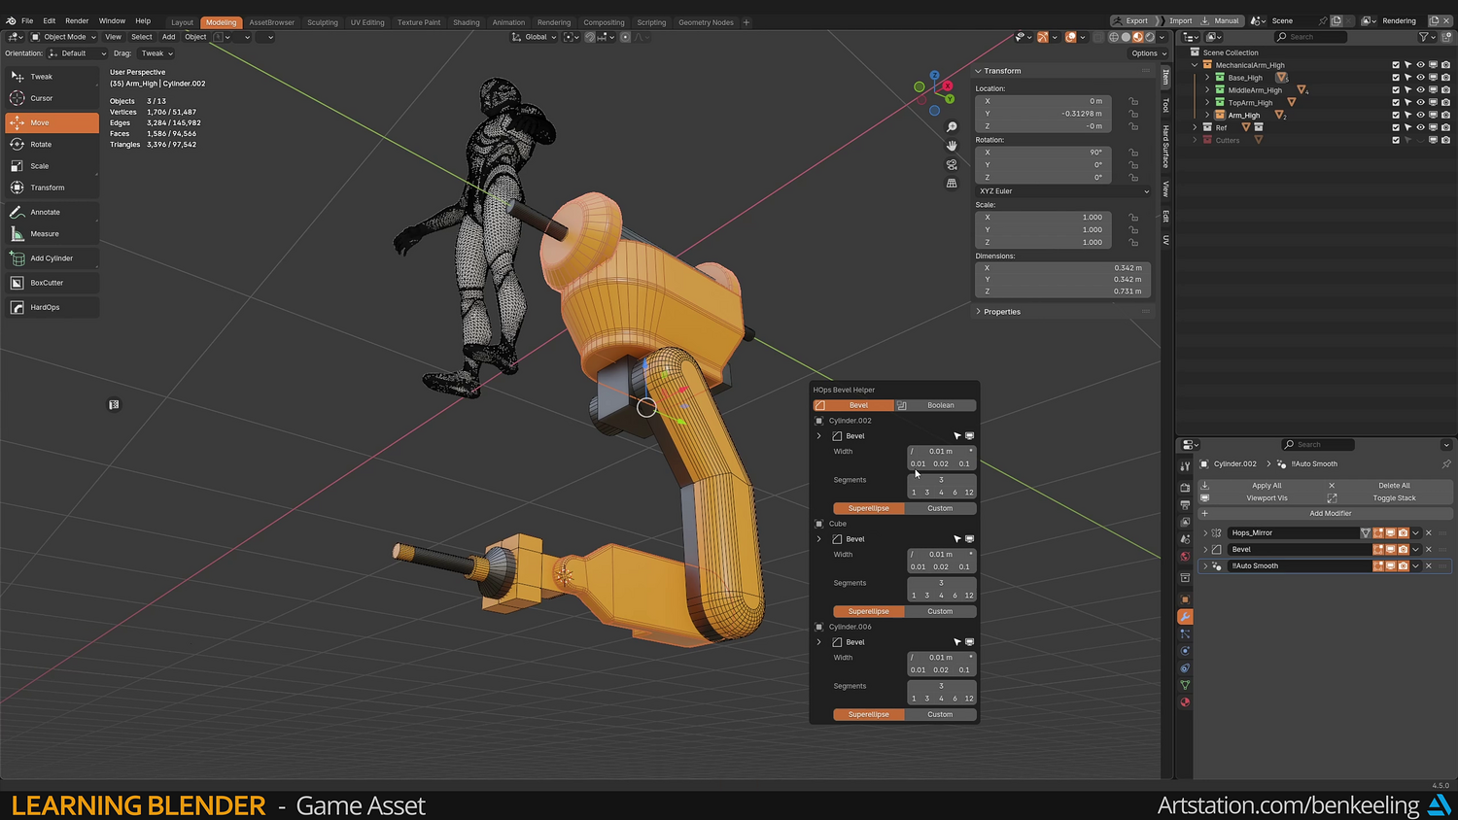Remove the Hops_Mirror modifier with its X
Image resolution: width=1458 pixels, height=820 pixels.
pyautogui.click(x=1428, y=533)
